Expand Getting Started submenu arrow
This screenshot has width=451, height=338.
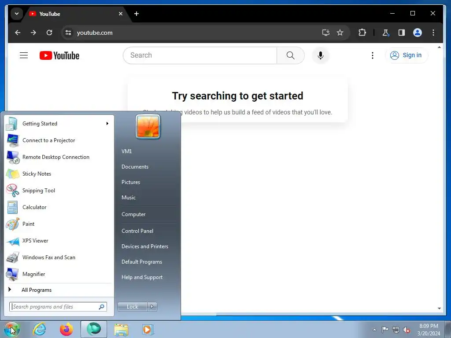(107, 123)
